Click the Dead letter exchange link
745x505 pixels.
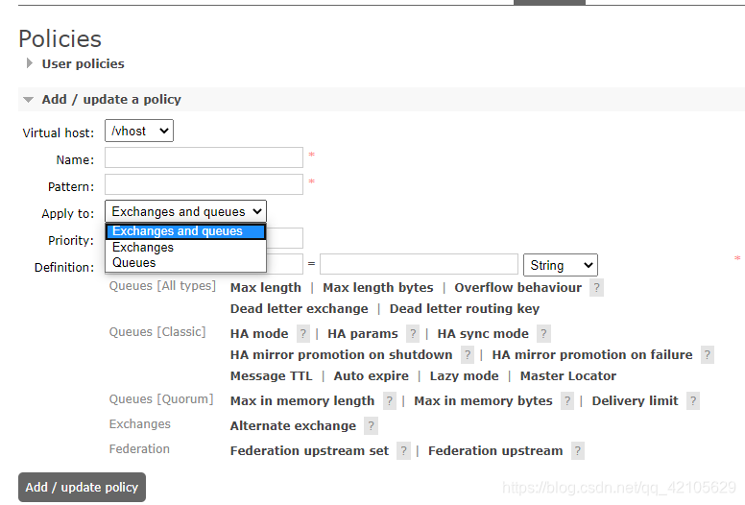299,309
